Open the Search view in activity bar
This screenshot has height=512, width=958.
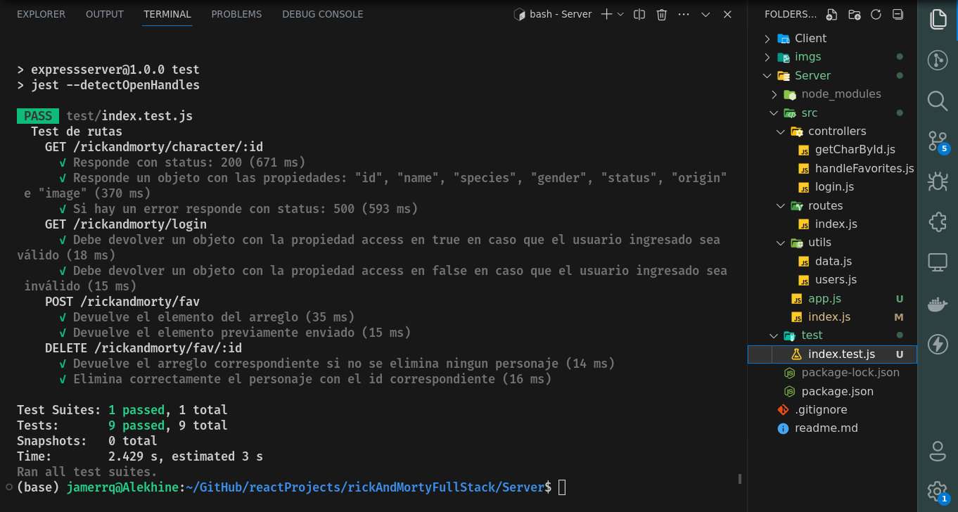click(937, 101)
